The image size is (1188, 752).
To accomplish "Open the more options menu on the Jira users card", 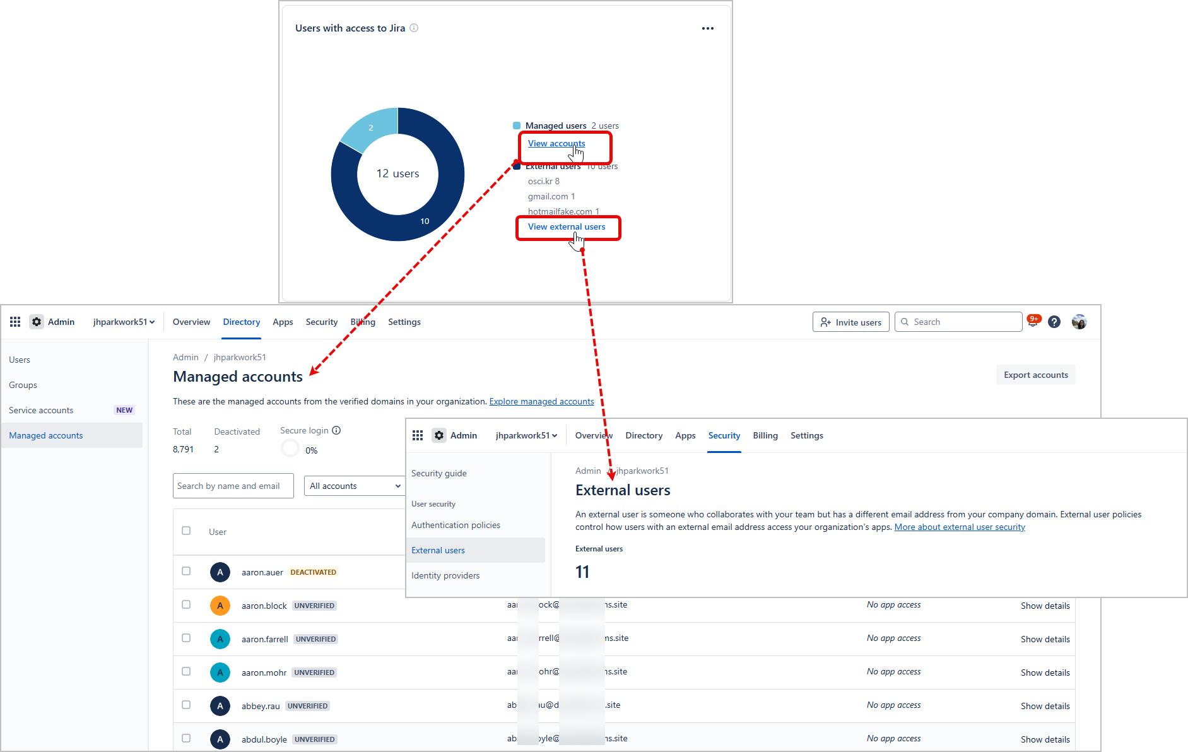I will point(708,28).
